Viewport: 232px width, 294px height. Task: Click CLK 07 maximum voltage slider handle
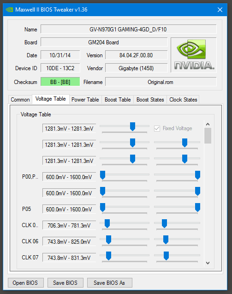[166, 256]
